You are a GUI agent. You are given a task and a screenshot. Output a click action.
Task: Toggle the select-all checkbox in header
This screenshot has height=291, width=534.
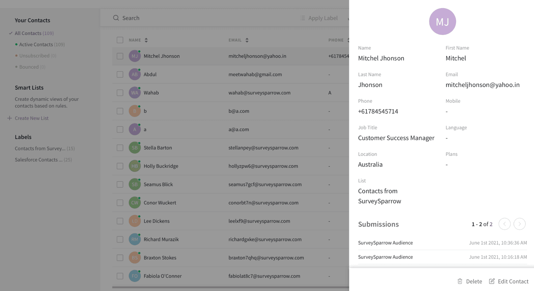tap(120, 40)
